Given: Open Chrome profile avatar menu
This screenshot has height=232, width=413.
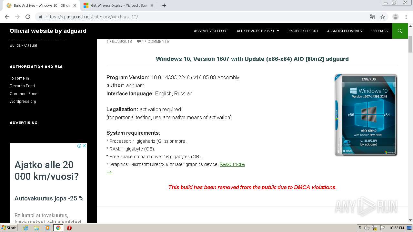Looking at the screenshot, I should 395,17.
